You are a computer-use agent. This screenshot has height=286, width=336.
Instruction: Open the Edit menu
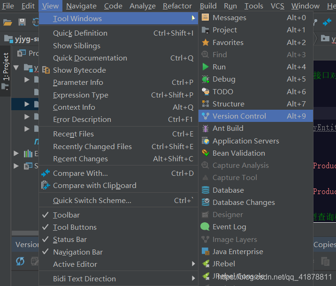tap(28, 6)
